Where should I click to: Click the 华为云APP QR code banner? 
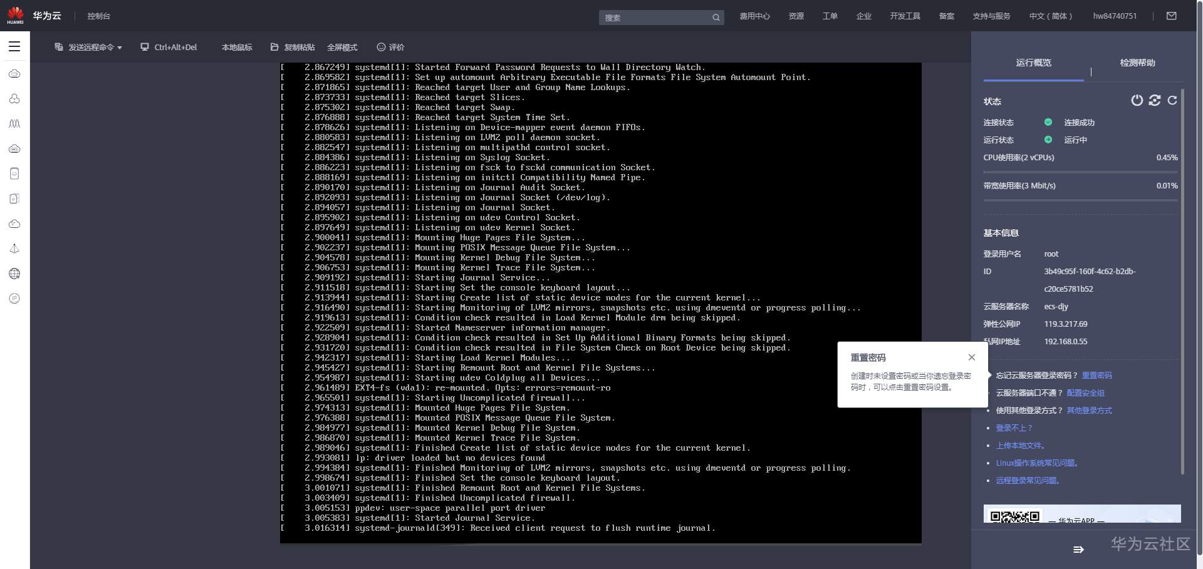(1082, 514)
